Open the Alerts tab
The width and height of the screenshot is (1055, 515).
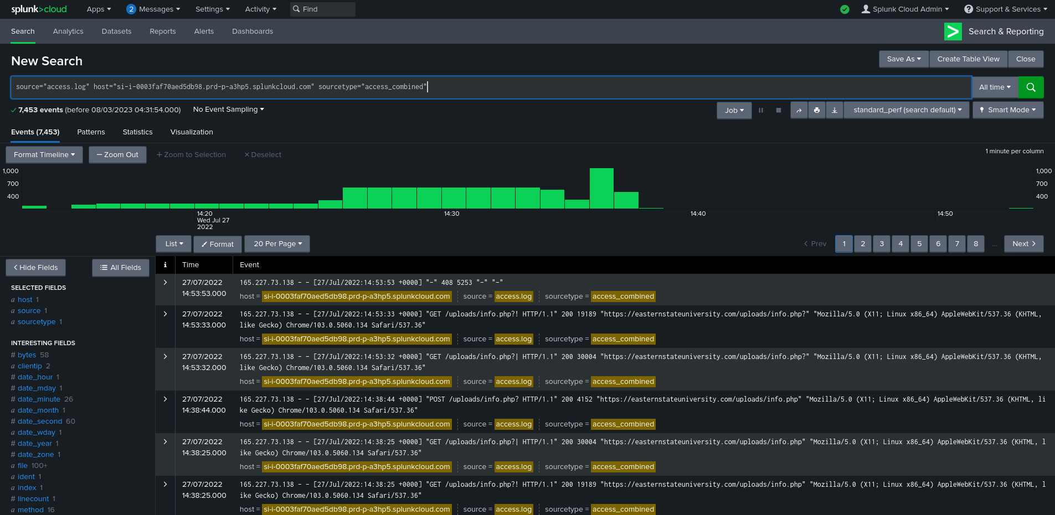[x=204, y=32]
